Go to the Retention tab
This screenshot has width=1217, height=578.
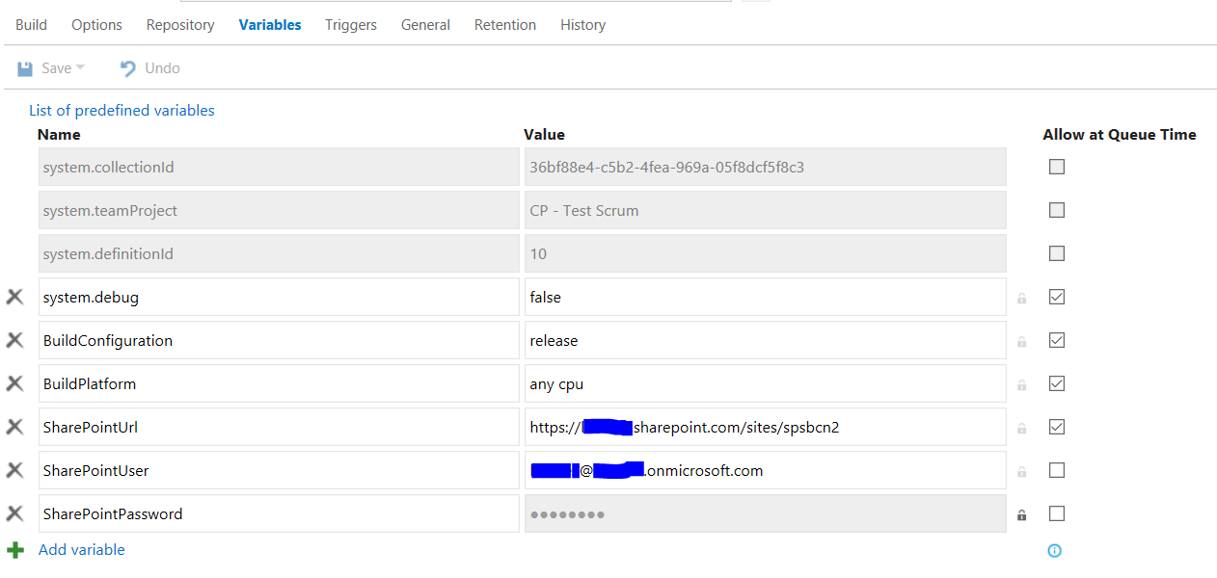[x=505, y=25]
